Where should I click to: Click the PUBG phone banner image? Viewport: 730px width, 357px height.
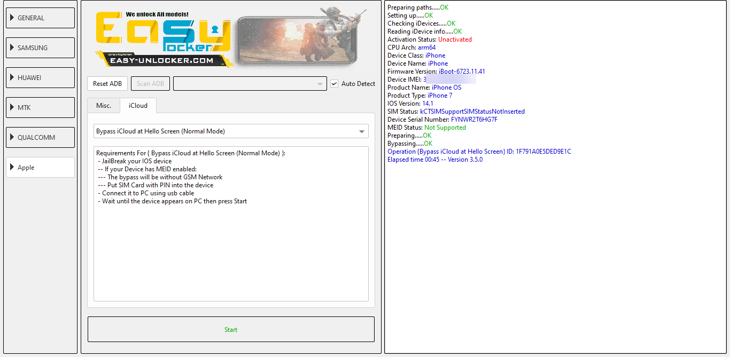(x=297, y=36)
